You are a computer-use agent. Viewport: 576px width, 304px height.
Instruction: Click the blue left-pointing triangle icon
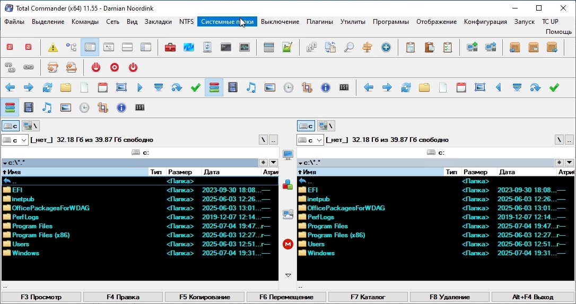[x=499, y=87]
